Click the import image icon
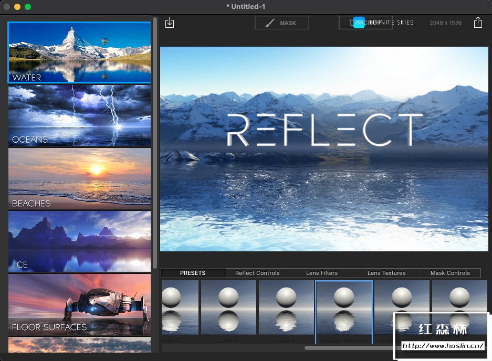The image size is (492, 361). coord(170,23)
